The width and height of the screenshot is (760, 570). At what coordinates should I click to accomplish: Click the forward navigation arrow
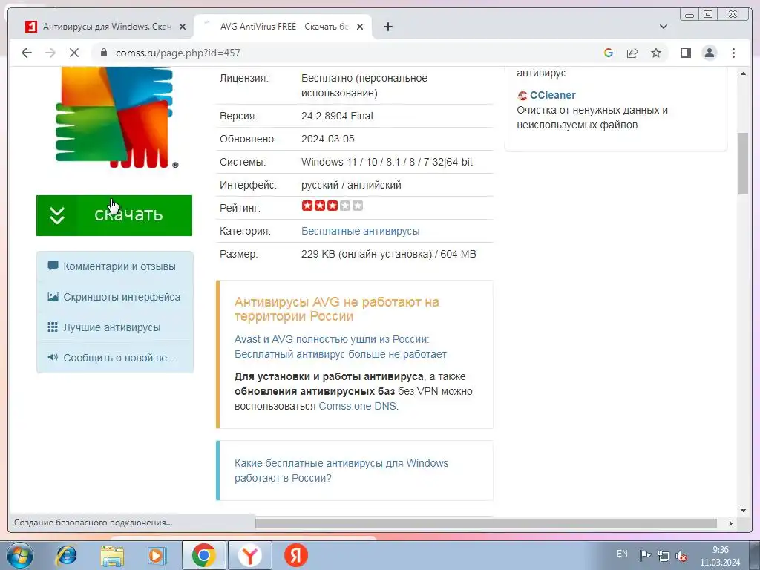(50, 53)
